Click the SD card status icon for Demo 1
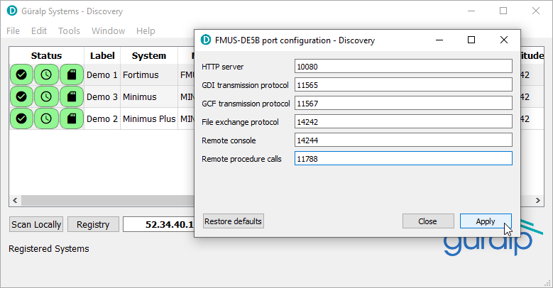This screenshot has height=288, width=553. (x=72, y=74)
